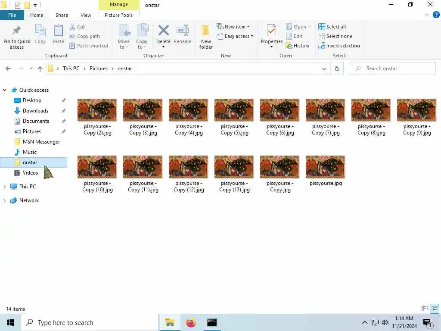The height and width of the screenshot is (331, 441).
Task: Open file History
Action: click(298, 46)
